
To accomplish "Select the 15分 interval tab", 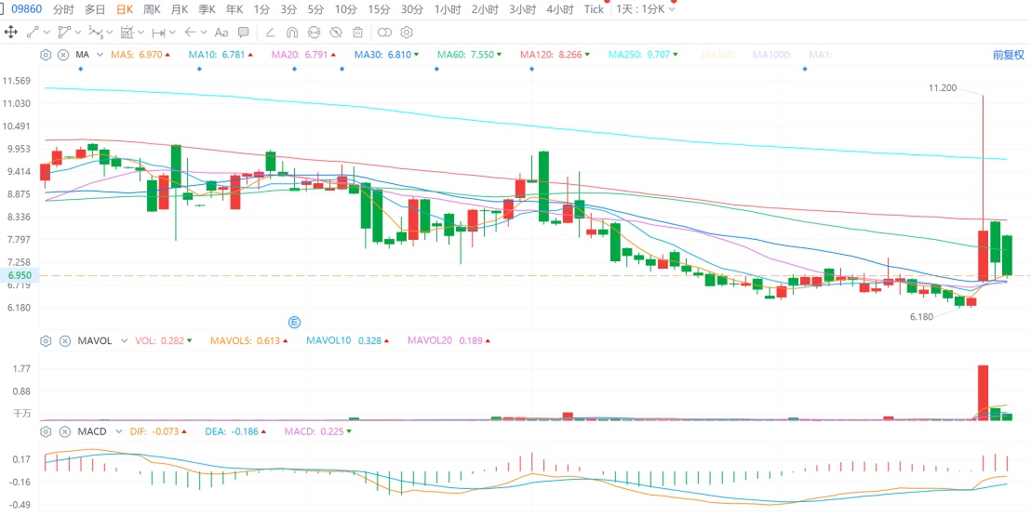I will 378,9.
